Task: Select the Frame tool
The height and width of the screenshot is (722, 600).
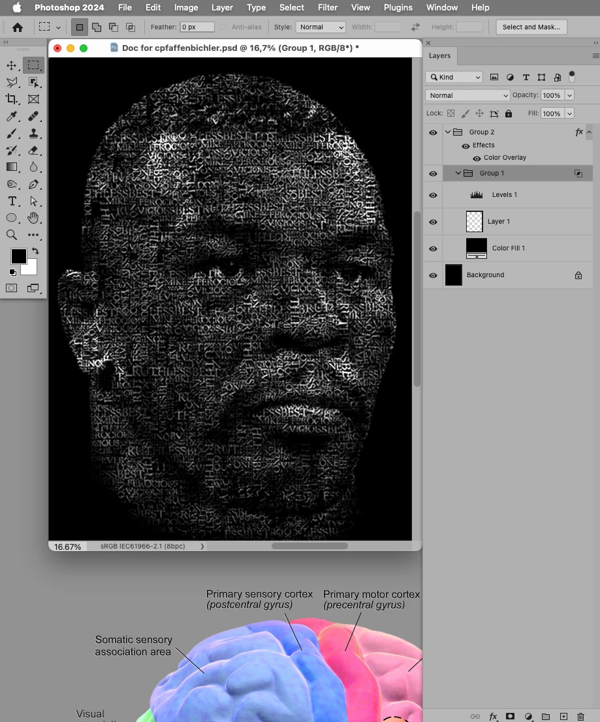Action: [33, 99]
